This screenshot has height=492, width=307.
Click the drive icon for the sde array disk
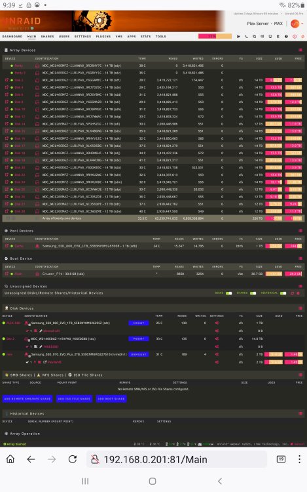pos(37,87)
